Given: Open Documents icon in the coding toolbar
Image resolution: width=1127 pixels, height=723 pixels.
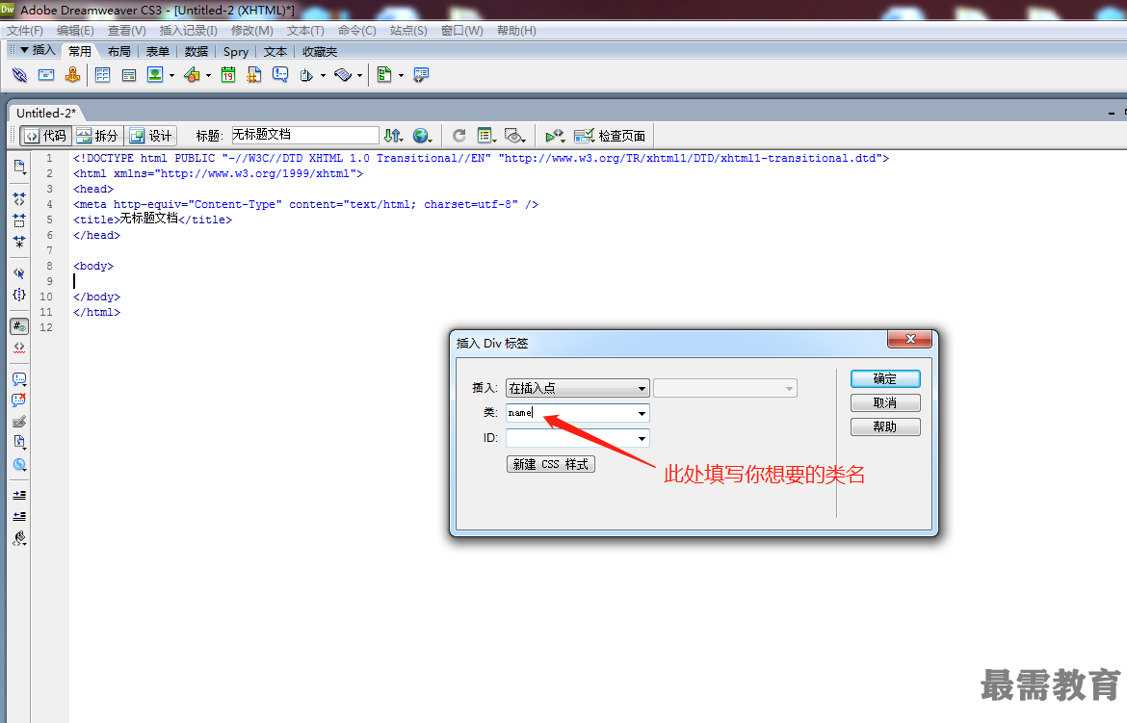Looking at the screenshot, I should (19, 167).
